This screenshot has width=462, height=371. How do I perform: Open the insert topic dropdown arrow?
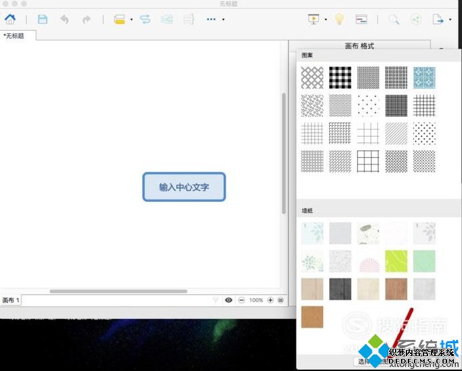pos(131,20)
